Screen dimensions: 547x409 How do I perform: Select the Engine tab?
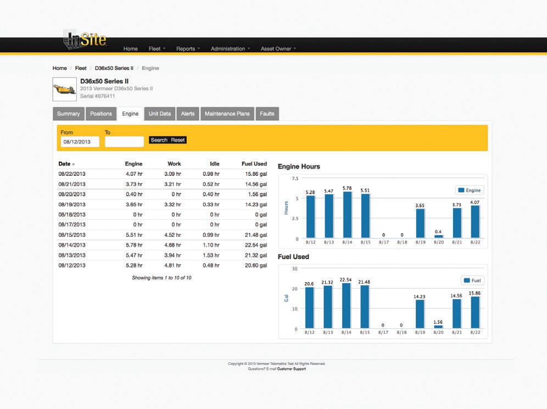pos(130,113)
